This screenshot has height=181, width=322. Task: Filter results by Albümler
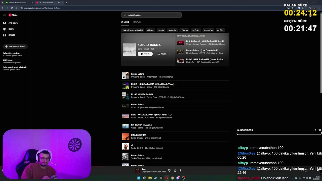196,30
